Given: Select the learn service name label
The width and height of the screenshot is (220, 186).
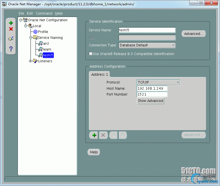Looking at the screenshot, I should click(x=47, y=49).
